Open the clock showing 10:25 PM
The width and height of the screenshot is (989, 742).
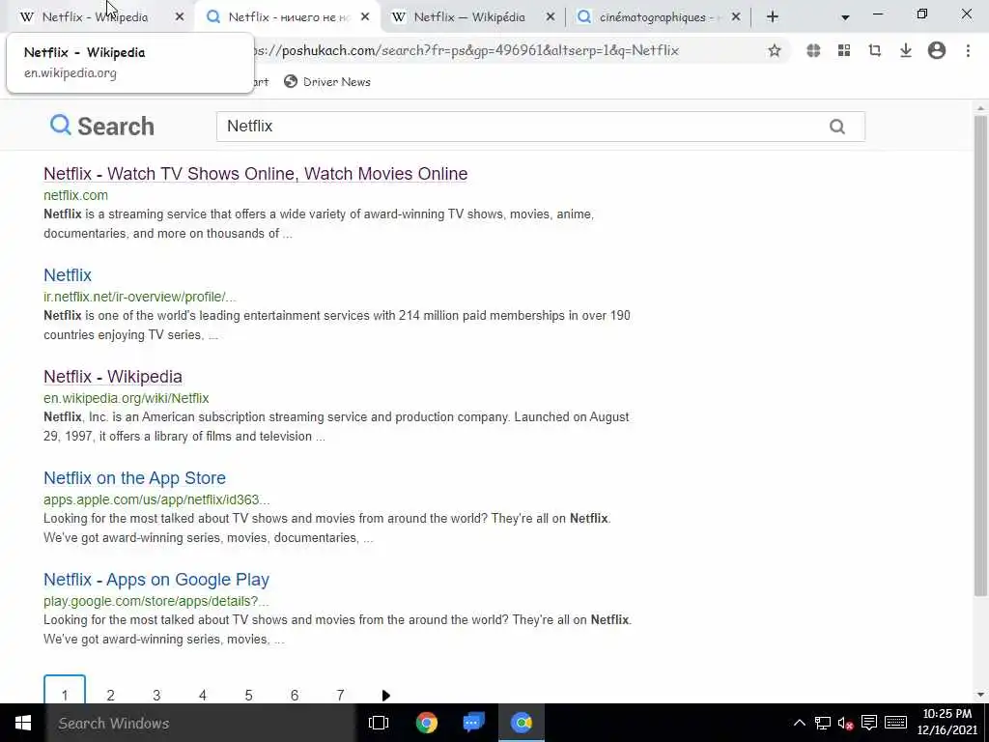click(x=947, y=723)
